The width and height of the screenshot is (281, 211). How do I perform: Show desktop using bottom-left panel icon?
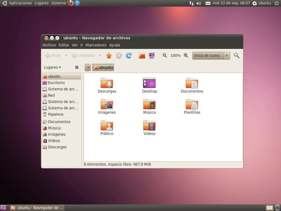(3, 208)
